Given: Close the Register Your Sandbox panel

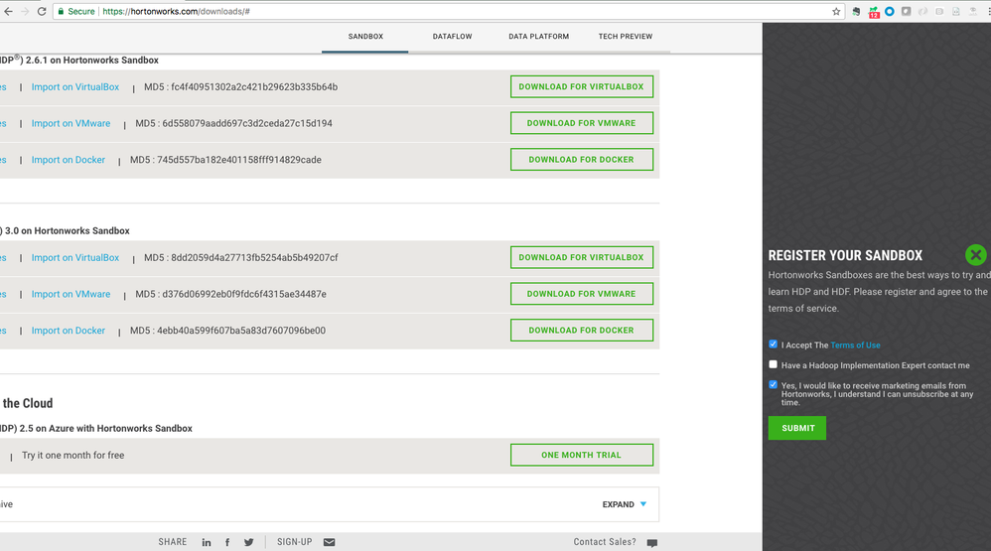Looking at the screenshot, I should pos(975,254).
